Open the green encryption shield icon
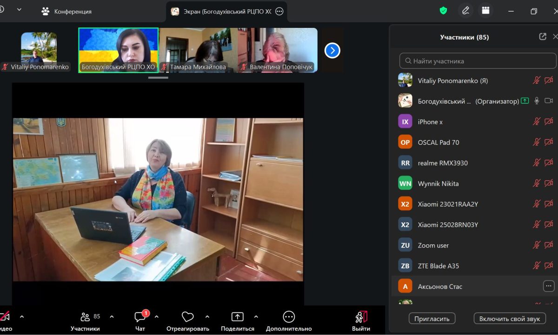 tap(443, 11)
